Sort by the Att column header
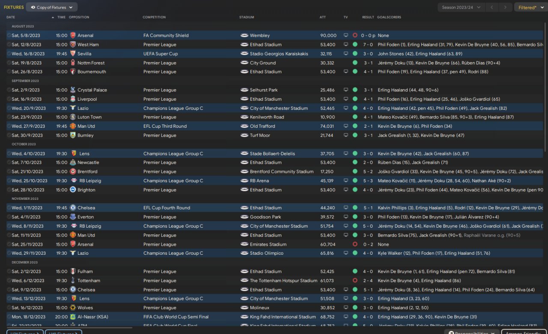This screenshot has width=548, height=334. pos(323,17)
